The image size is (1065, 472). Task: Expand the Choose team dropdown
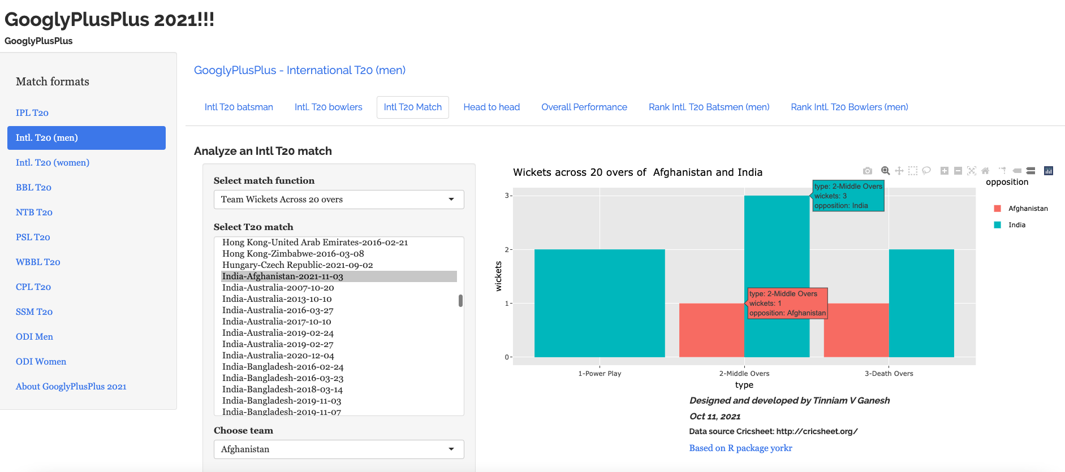[x=338, y=449]
